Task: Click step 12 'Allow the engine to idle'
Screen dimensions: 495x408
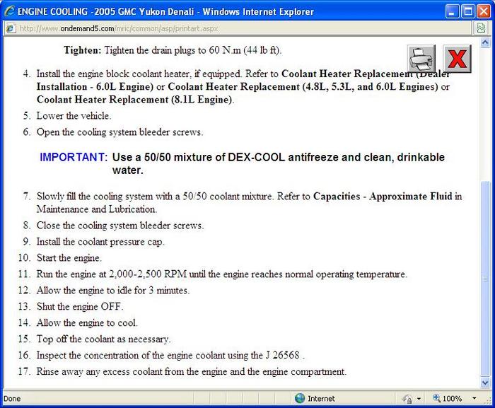Action: point(113,290)
